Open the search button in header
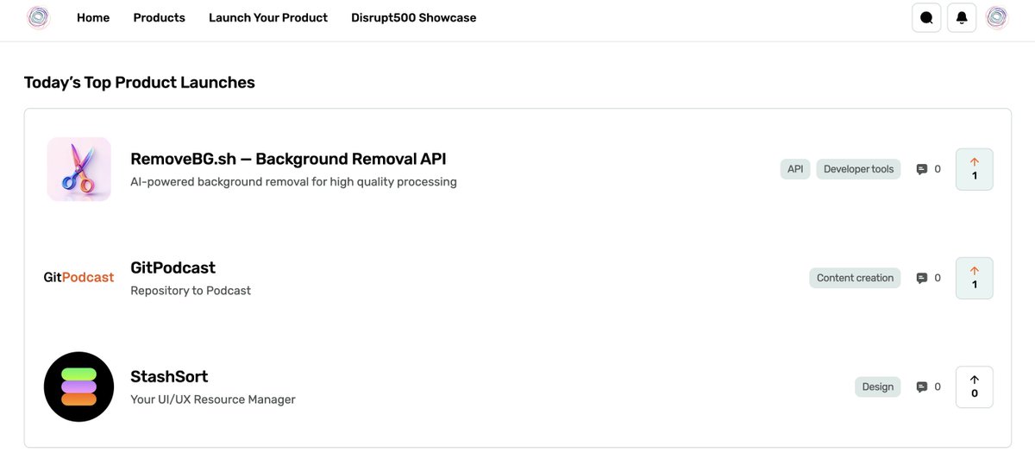The width and height of the screenshot is (1035, 459). click(x=926, y=17)
